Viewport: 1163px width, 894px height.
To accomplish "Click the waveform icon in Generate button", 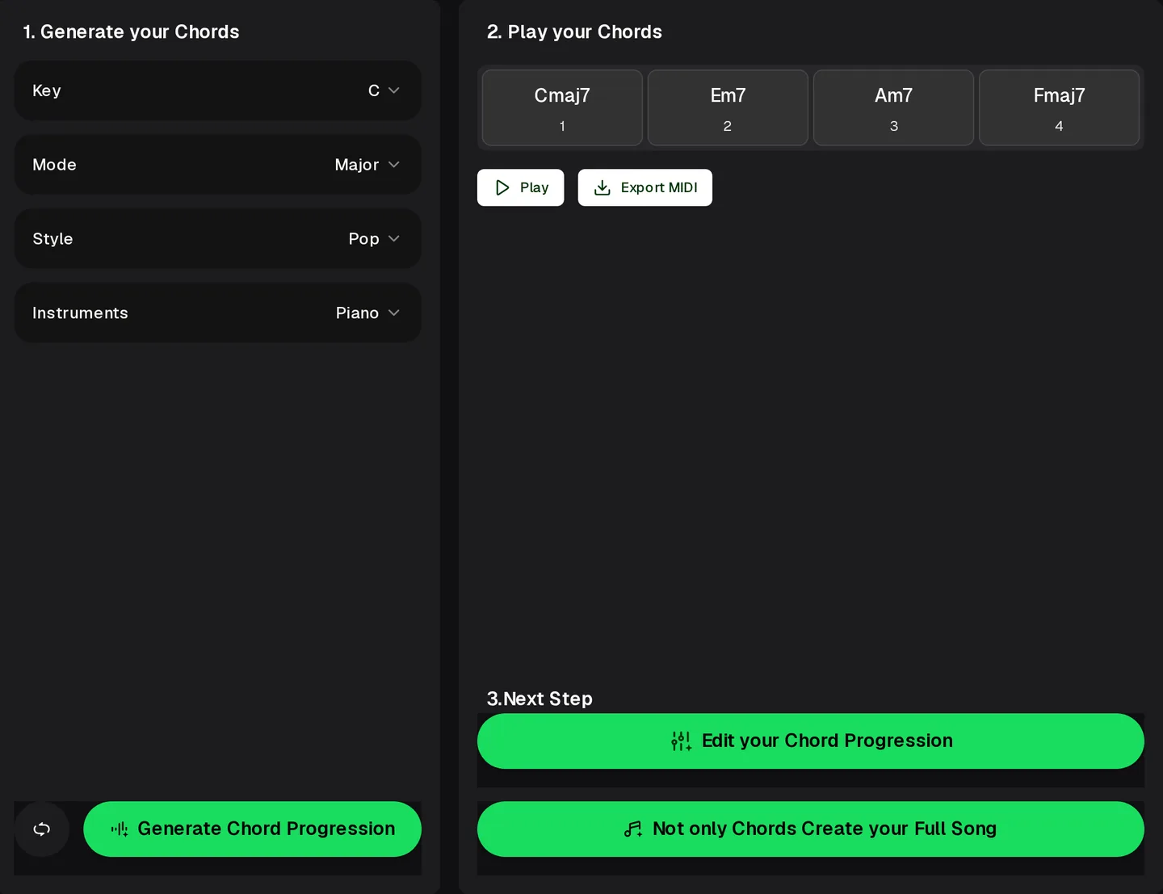I will (120, 829).
